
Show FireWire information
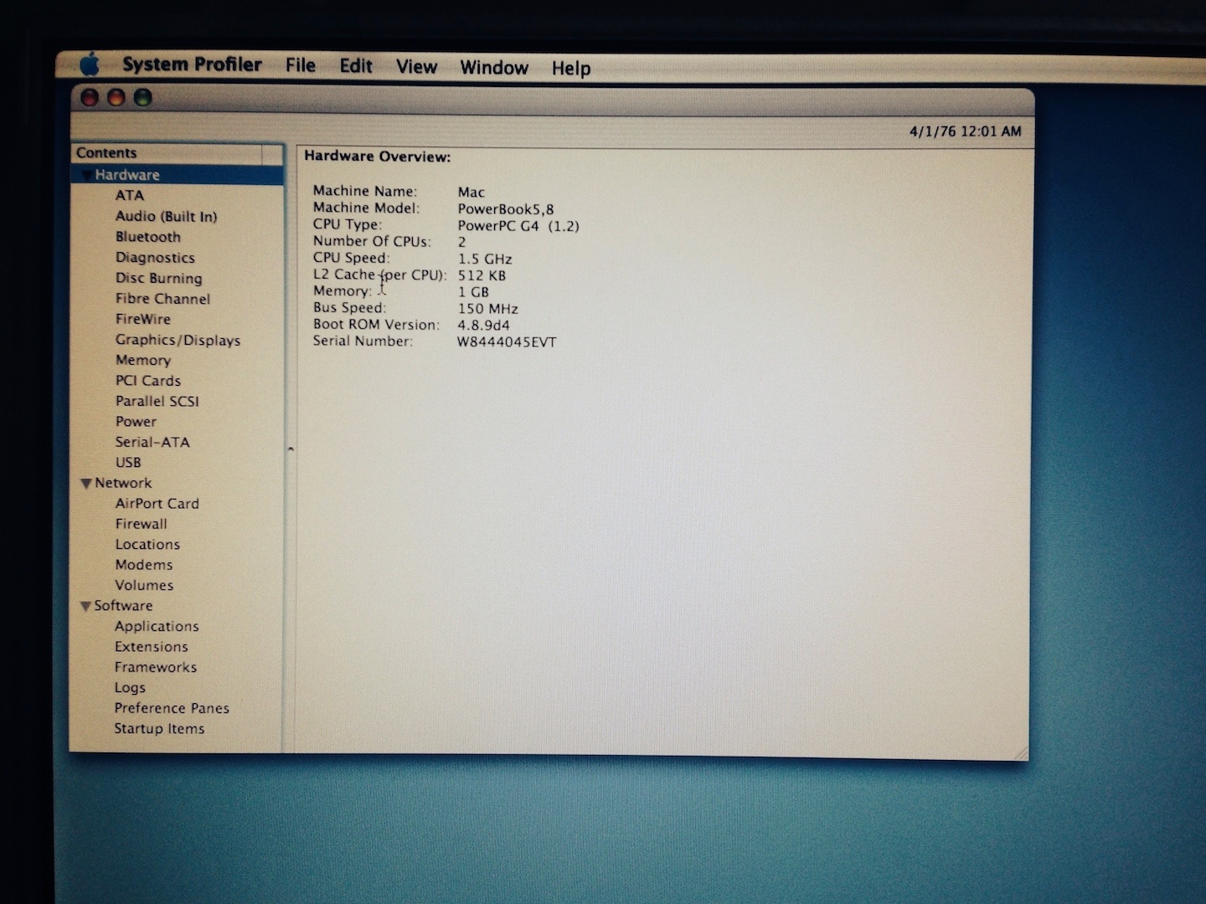point(142,319)
